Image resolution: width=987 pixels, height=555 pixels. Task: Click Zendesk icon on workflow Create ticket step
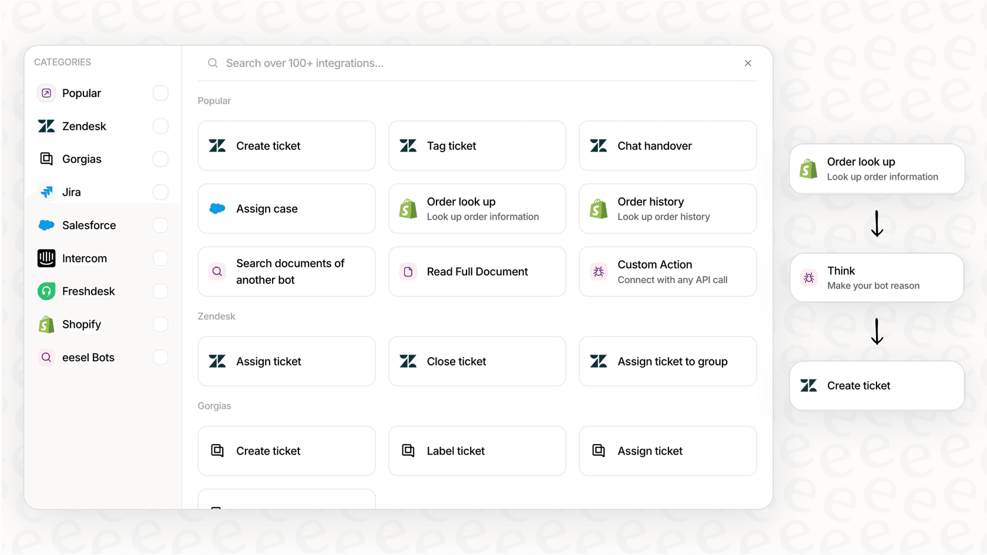809,385
